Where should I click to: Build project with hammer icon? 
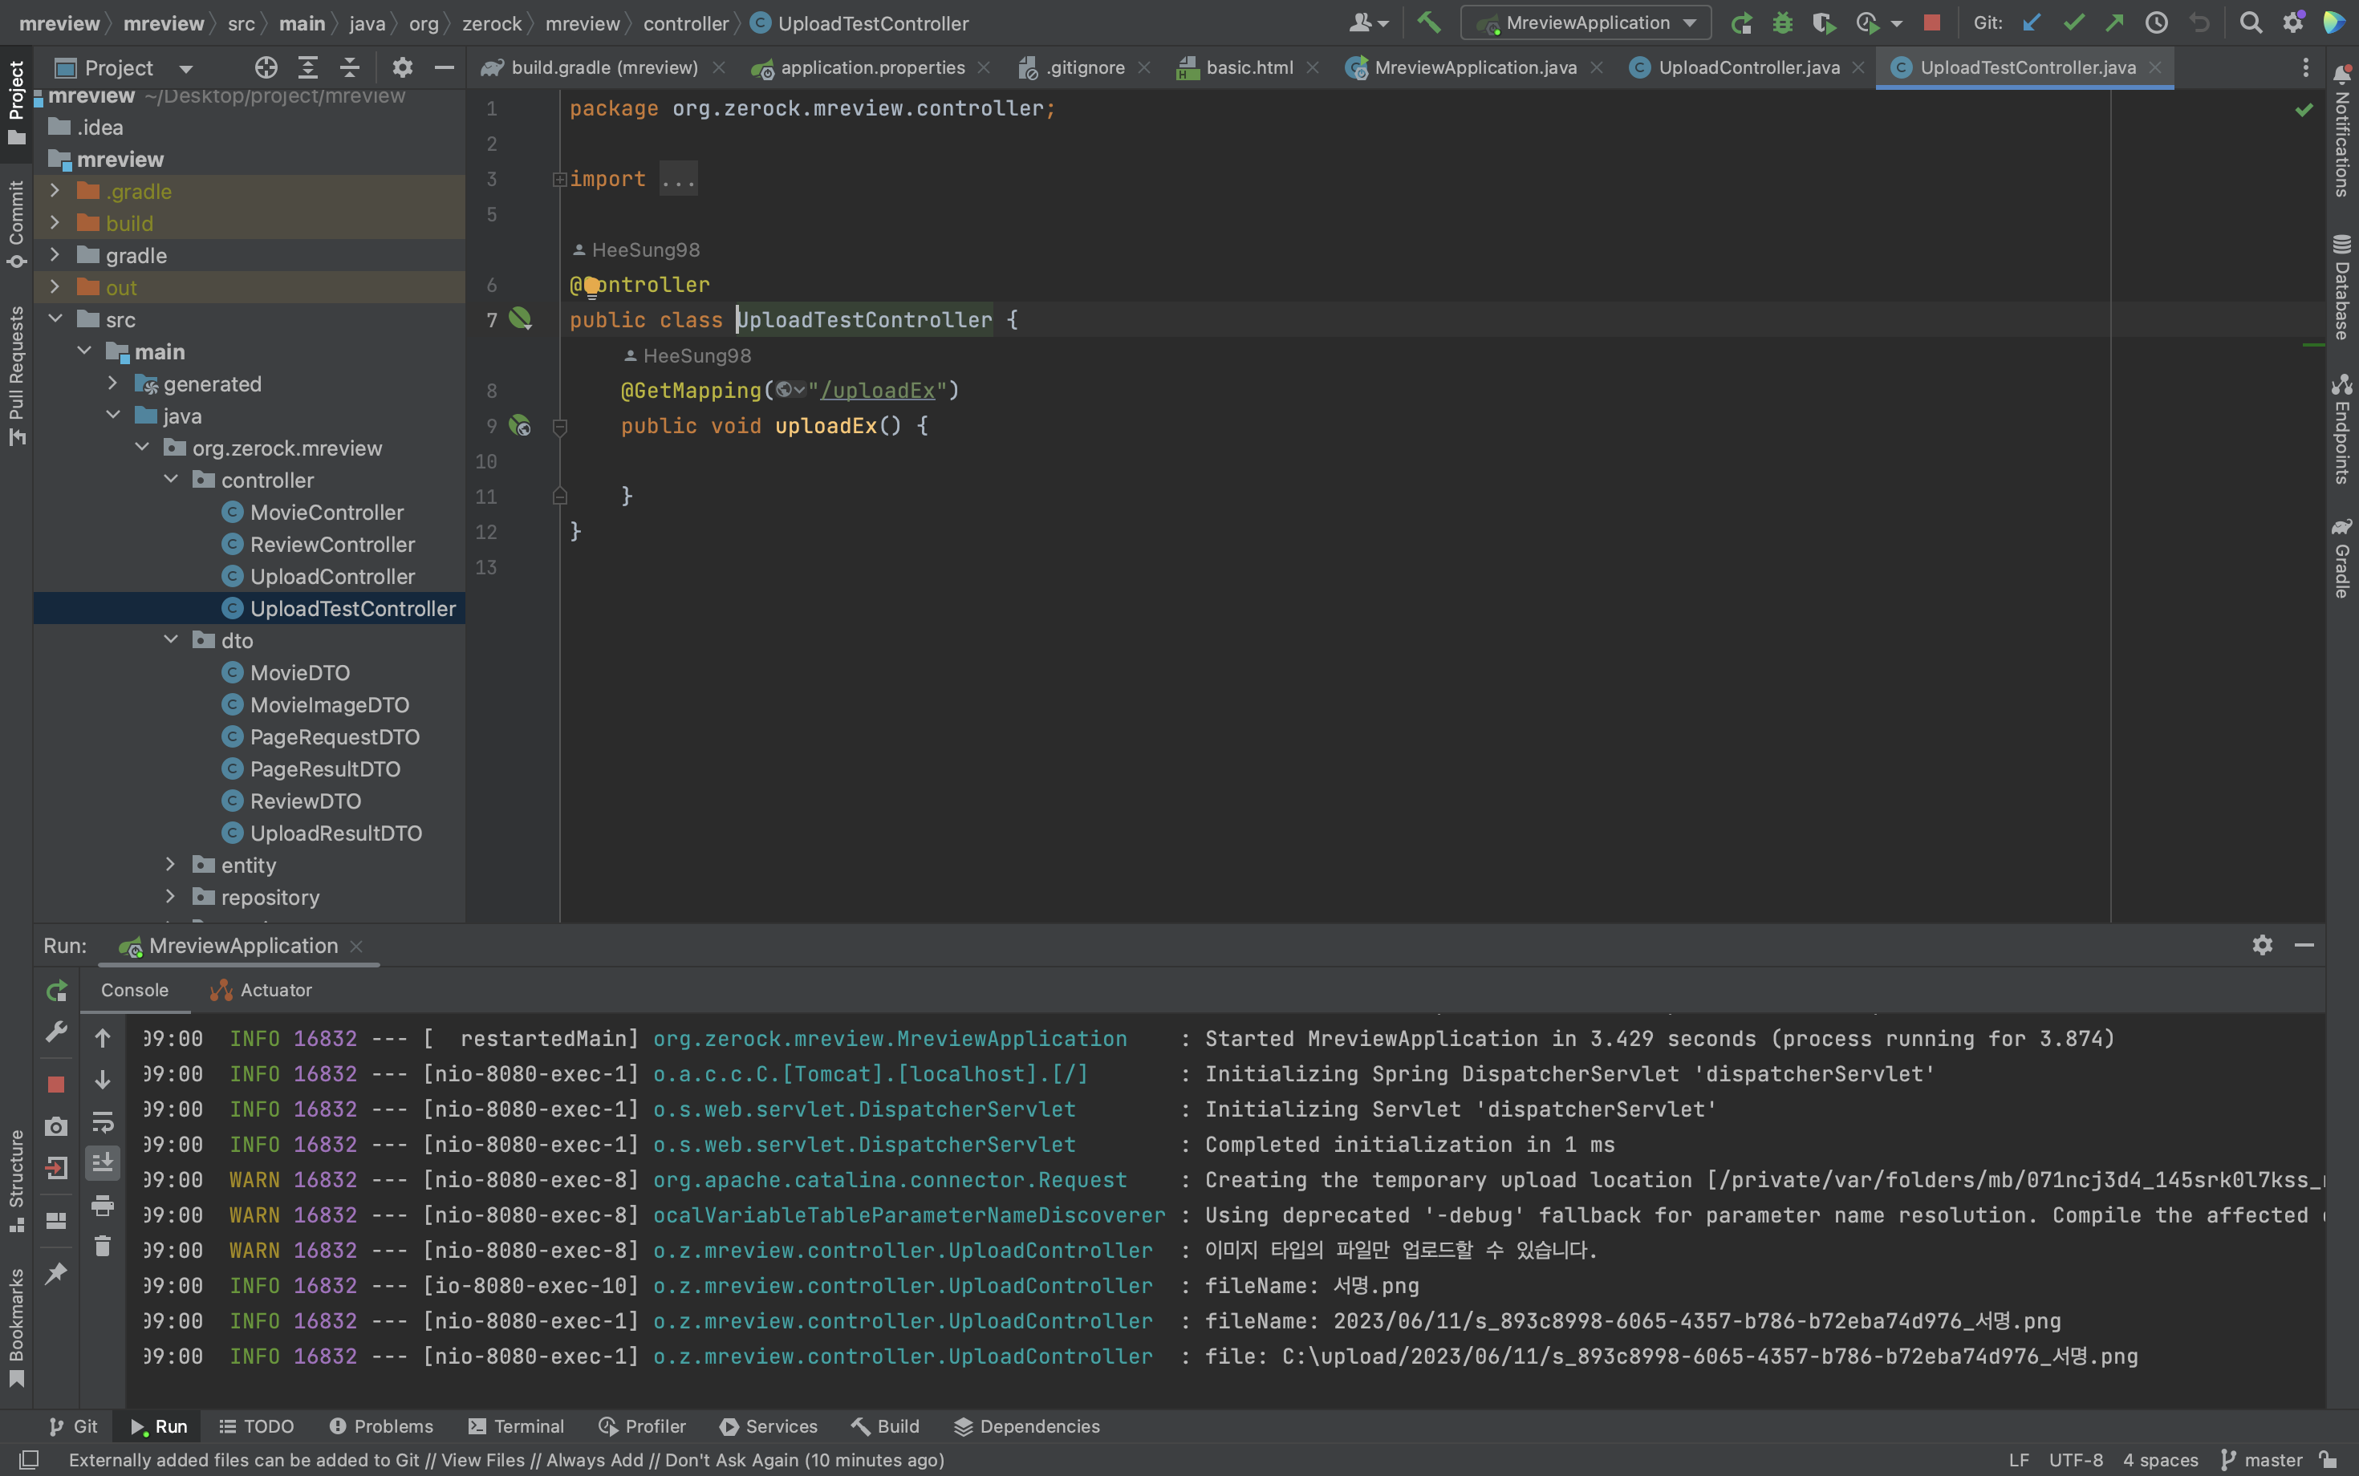1428,22
